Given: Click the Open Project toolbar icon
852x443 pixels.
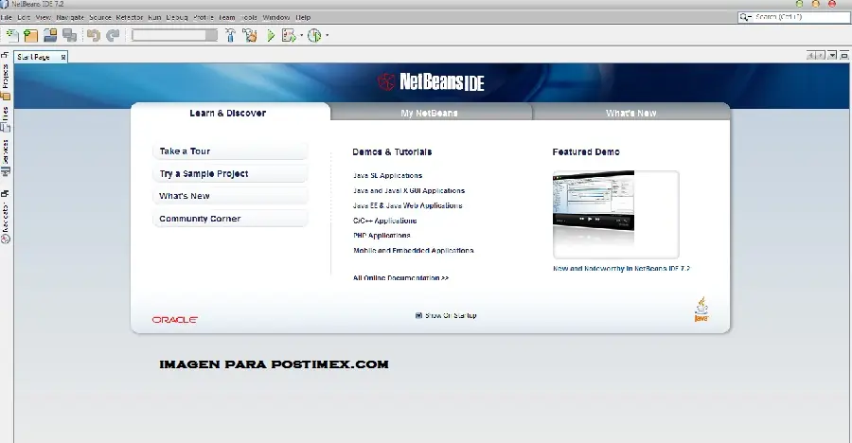Looking at the screenshot, I should (x=50, y=35).
